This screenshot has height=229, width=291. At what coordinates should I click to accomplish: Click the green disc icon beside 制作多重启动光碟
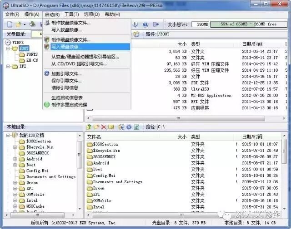tap(46, 105)
